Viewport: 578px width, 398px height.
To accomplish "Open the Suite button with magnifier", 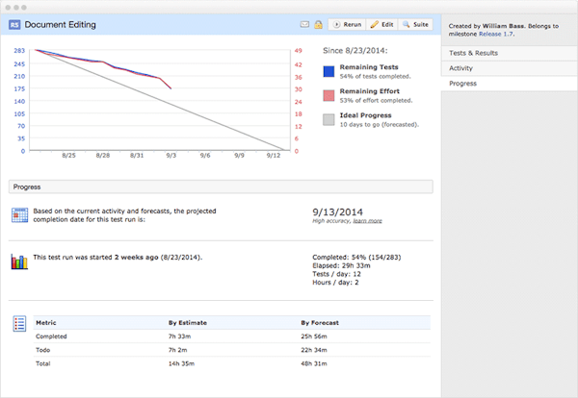I will 416,24.
